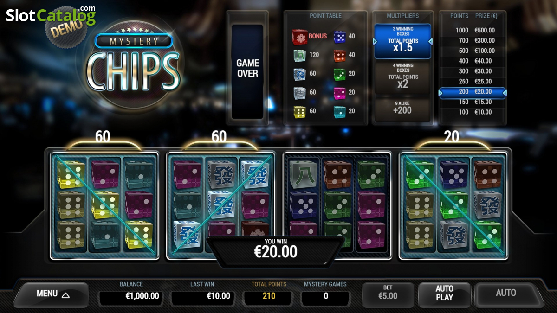Click the orange-red dice worth 40
The height and width of the screenshot is (313, 557).
pyautogui.click(x=340, y=55)
